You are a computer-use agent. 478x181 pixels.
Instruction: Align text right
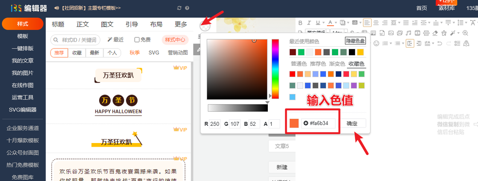tap(385, 23)
